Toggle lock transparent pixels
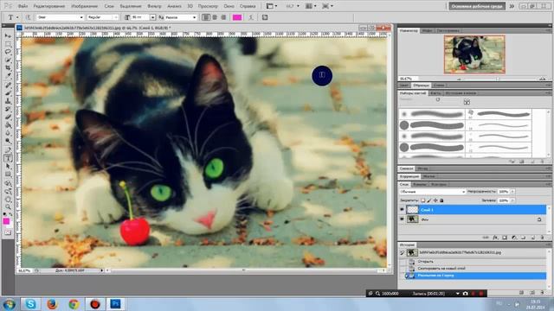The image size is (554, 311). click(x=422, y=200)
